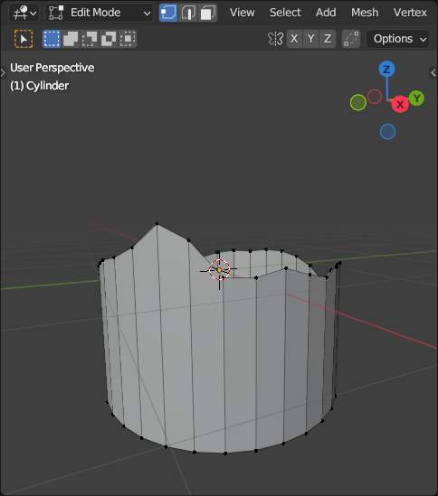Click the negative X axis gizmo circle
The image size is (438, 496).
point(375,97)
